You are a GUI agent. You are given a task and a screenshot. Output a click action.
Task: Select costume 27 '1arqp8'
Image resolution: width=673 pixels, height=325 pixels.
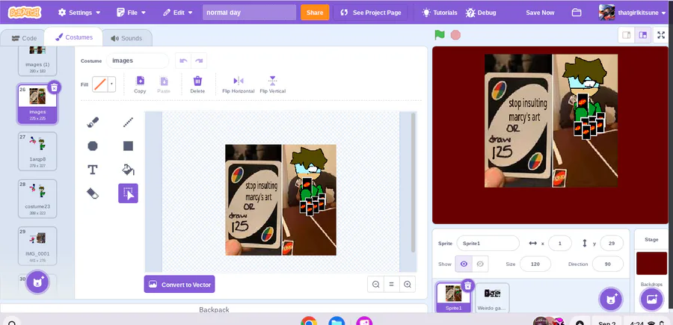[37, 152]
